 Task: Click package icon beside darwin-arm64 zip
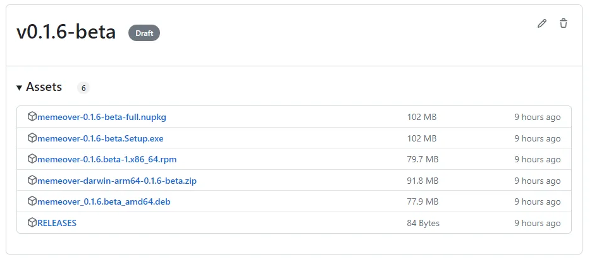point(32,181)
